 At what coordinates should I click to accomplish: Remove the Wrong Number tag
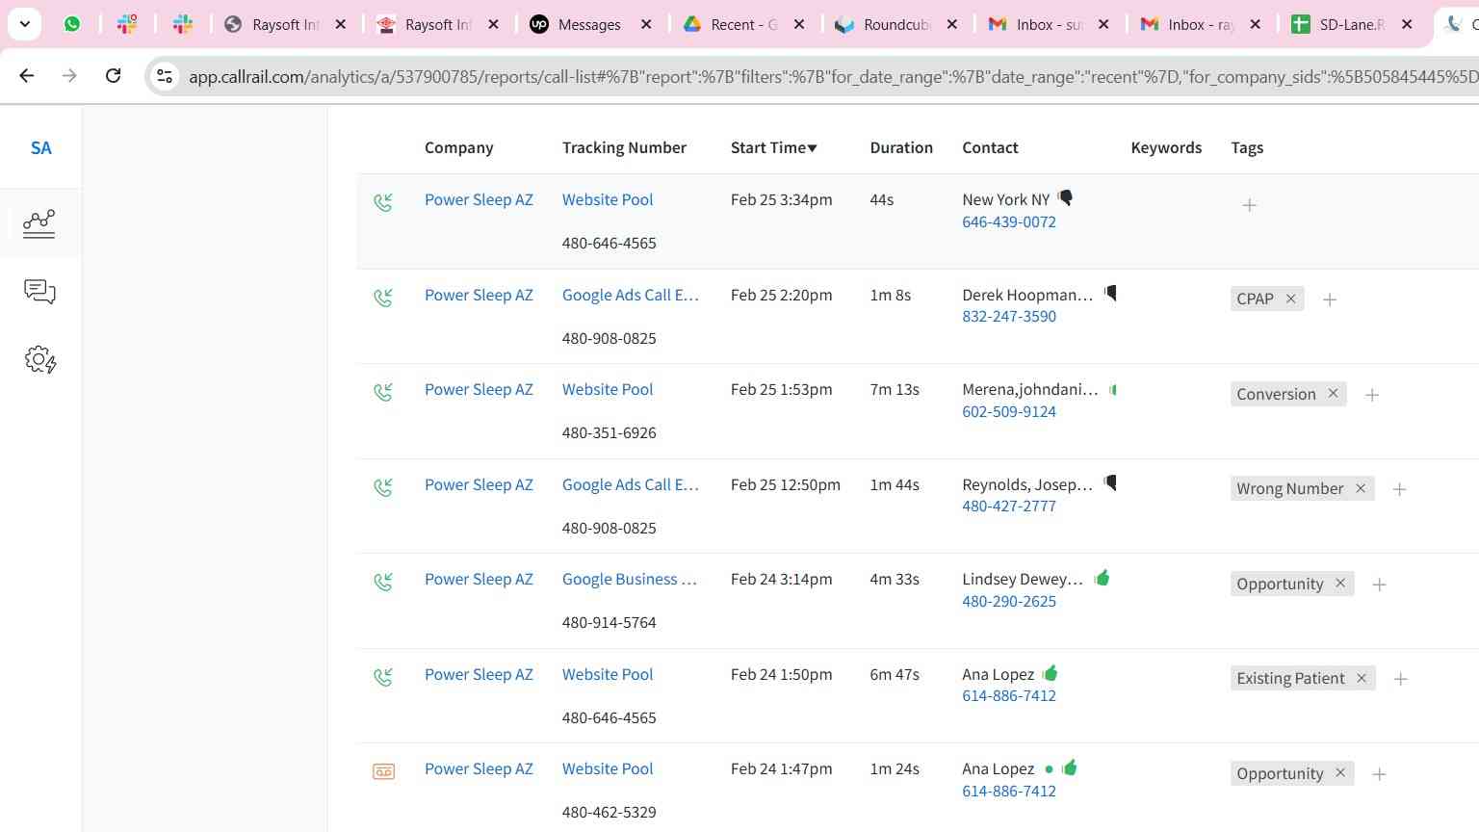[1361, 488]
